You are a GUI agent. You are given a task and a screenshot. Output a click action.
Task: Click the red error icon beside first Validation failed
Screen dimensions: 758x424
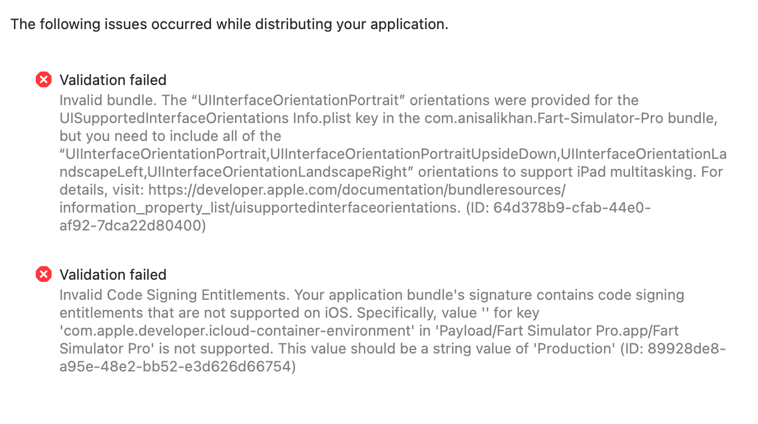point(44,80)
